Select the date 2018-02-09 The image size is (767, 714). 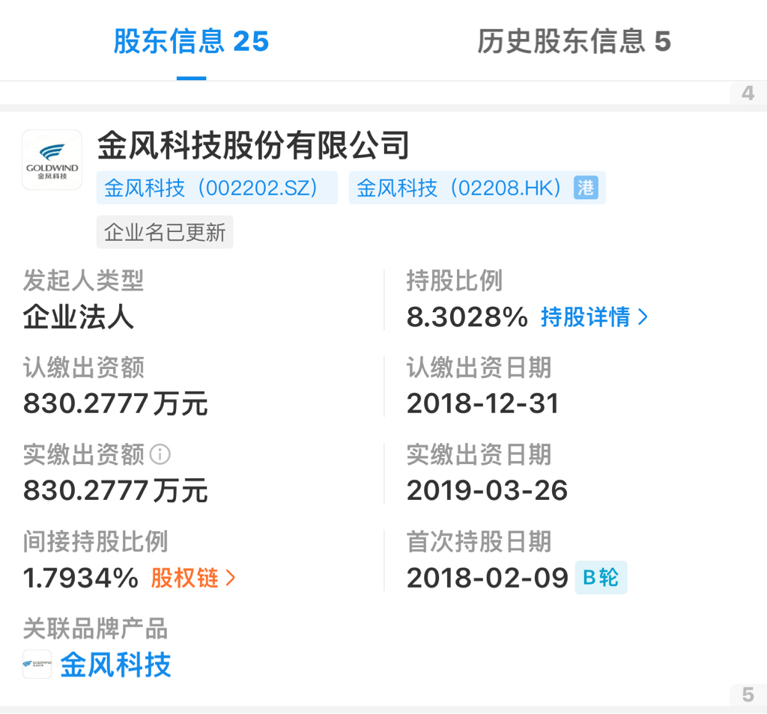pyautogui.click(x=487, y=578)
